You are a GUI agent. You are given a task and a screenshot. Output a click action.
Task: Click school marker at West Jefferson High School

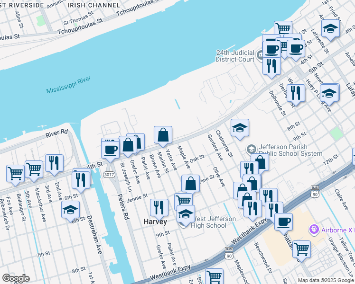click(186, 215)
